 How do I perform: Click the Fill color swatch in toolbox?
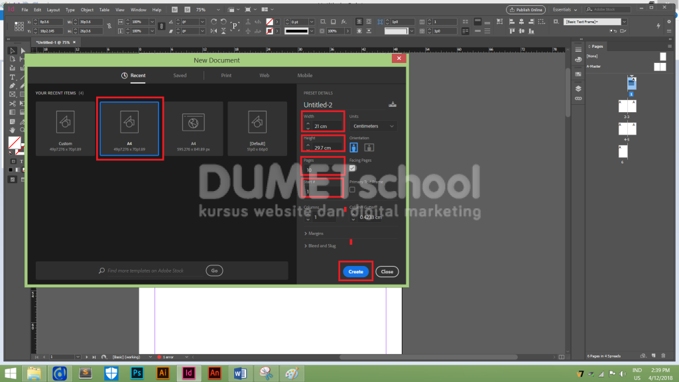point(15,142)
